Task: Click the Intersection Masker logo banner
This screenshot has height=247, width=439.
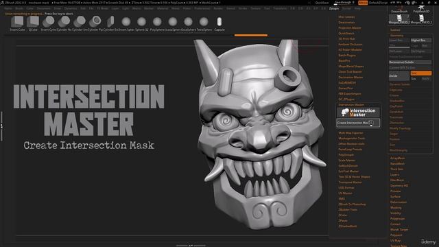Action: click(x=358, y=113)
